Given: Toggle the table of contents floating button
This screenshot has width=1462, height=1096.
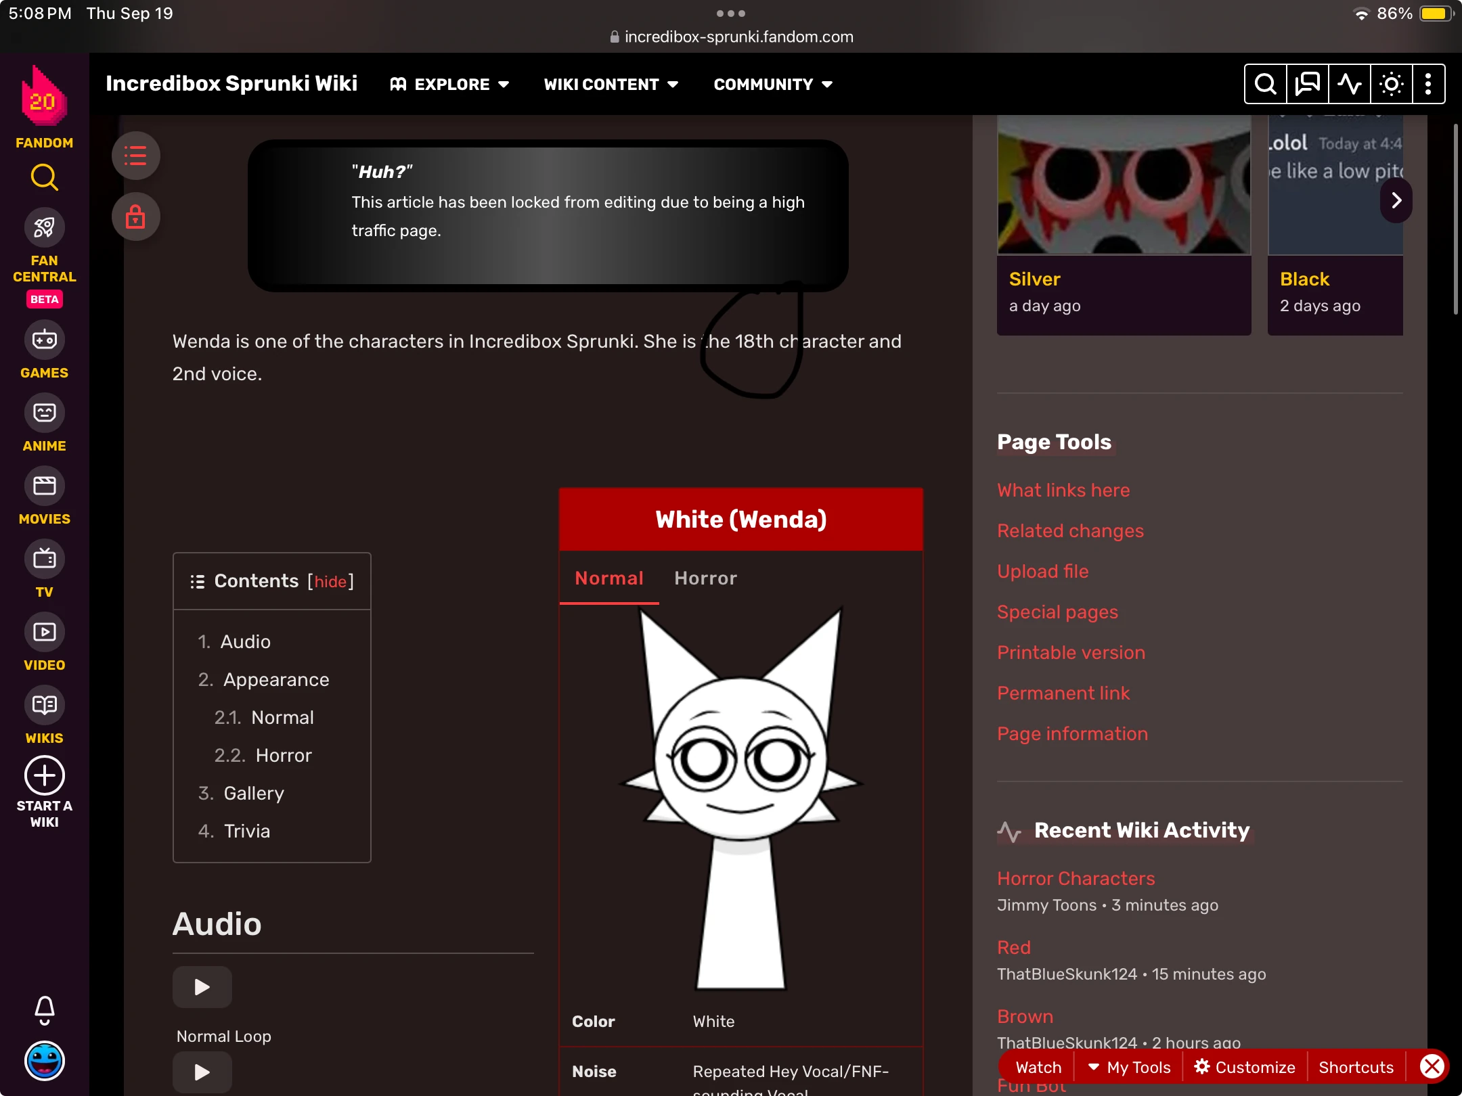Looking at the screenshot, I should (135, 156).
